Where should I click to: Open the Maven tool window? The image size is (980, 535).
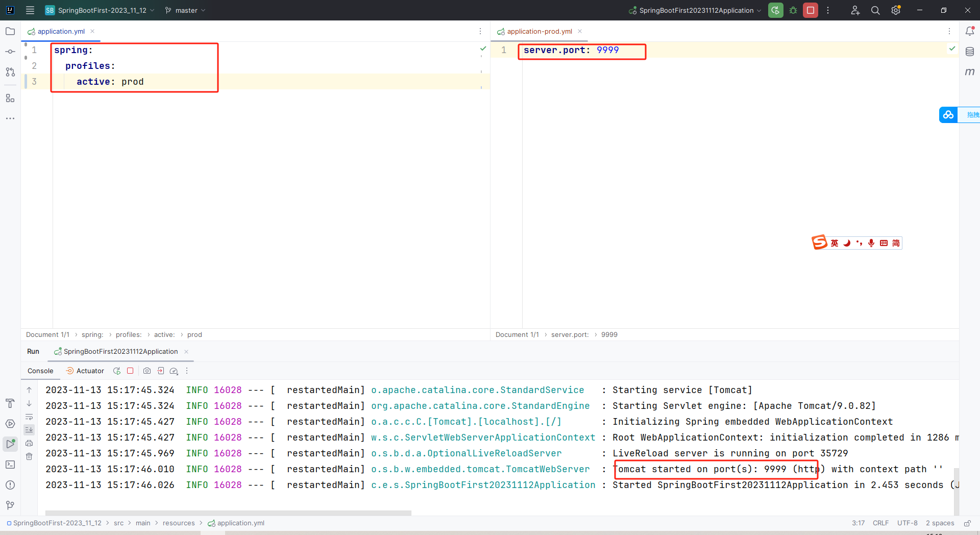[970, 72]
